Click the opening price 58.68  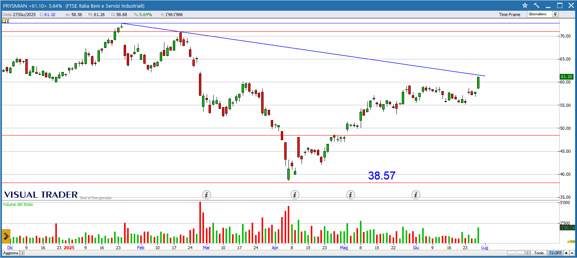point(121,15)
